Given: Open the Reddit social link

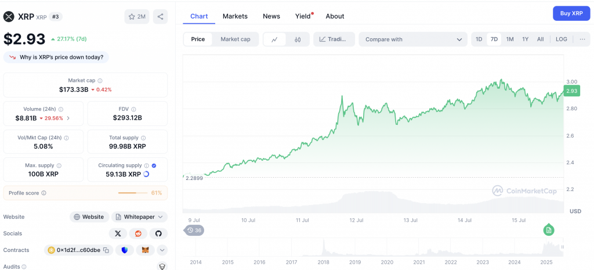Looking at the screenshot, I should point(138,233).
